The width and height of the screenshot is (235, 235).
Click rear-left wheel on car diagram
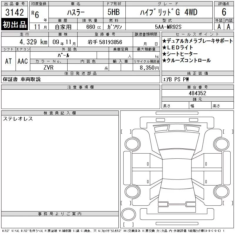[x=132, y=192]
